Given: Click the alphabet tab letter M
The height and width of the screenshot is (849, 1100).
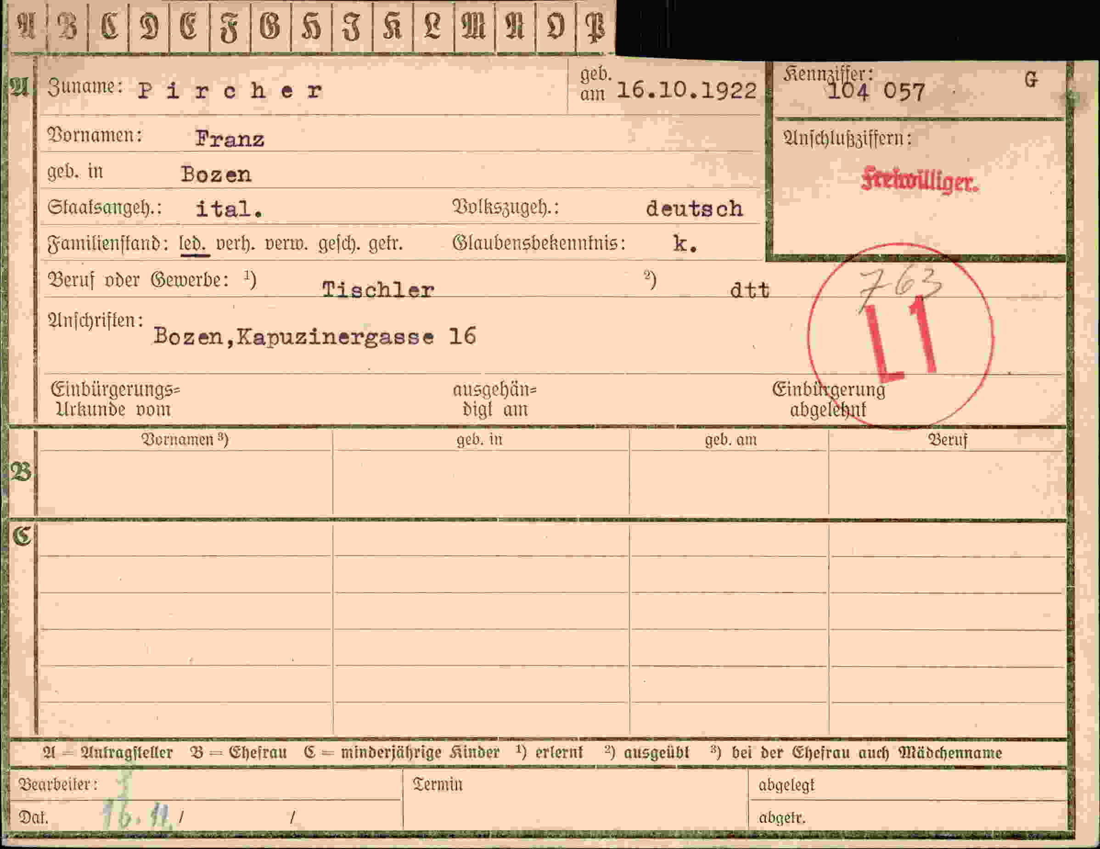Looking at the screenshot, I should tap(474, 26).
